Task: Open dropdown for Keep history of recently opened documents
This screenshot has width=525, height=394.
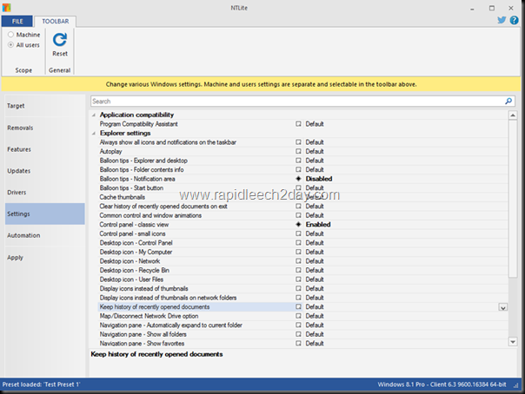Action: (x=502, y=307)
